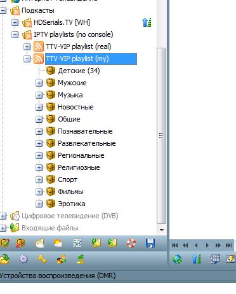Click the dotted grid icon in toolbar
236x294 pixels.
(77, 243)
